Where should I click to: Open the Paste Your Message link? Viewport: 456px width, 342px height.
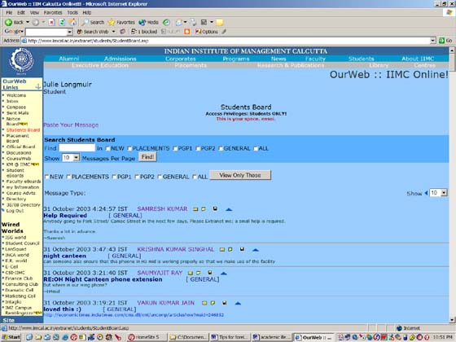coord(71,125)
